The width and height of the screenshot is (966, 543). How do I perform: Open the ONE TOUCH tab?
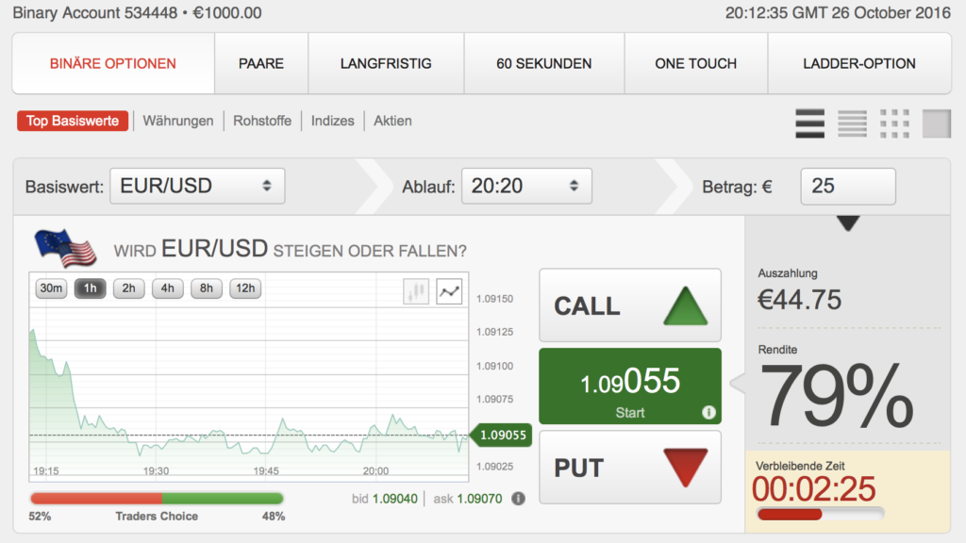click(696, 63)
